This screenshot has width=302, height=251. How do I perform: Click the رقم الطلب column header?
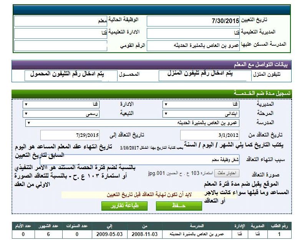coord(279,226)
